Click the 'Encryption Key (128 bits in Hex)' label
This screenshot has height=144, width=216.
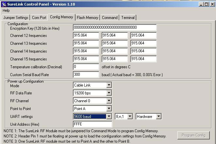(35, 28)
